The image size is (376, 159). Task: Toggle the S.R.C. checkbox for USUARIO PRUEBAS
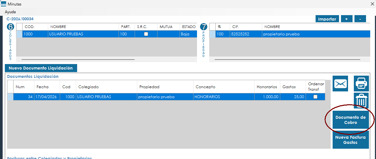click(146, 34)
